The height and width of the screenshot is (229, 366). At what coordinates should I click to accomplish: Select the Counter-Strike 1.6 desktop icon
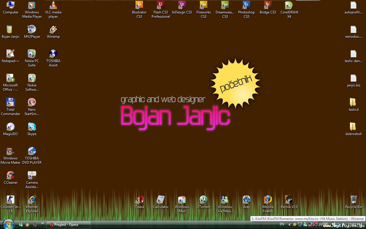11,204
